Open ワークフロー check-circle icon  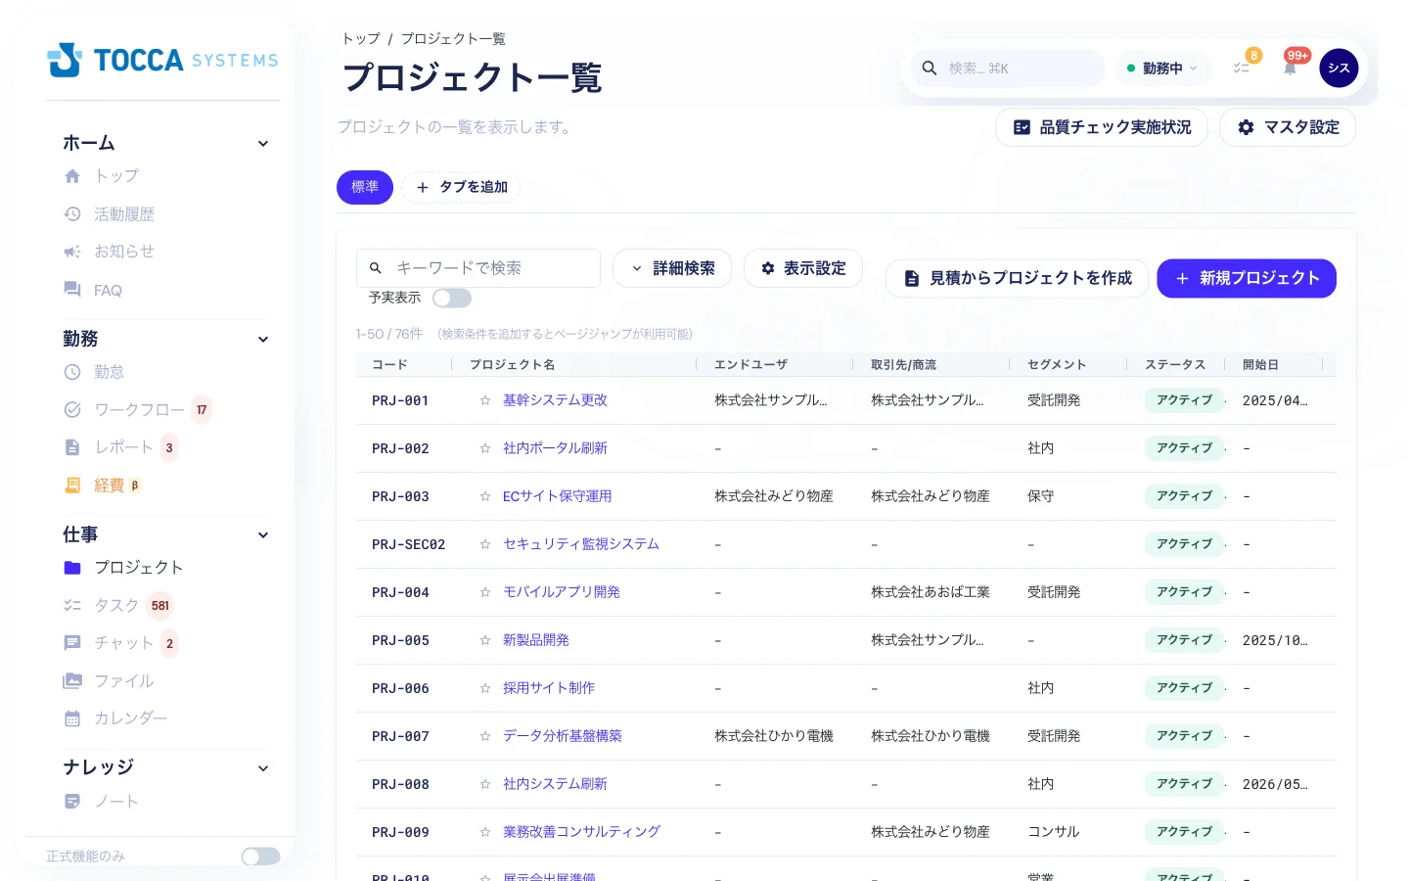click(72, 410)
